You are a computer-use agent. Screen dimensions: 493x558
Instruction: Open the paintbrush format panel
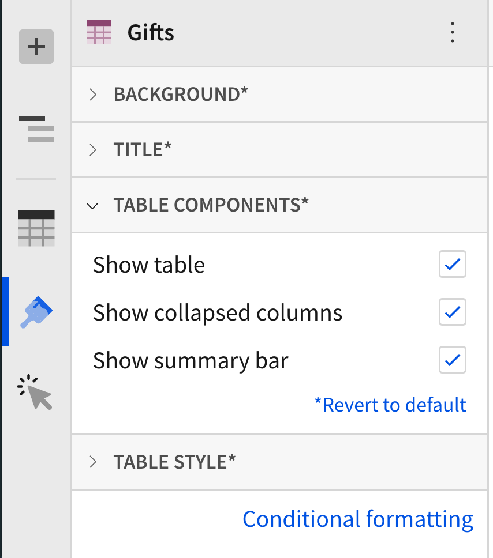tap(36, 312)
